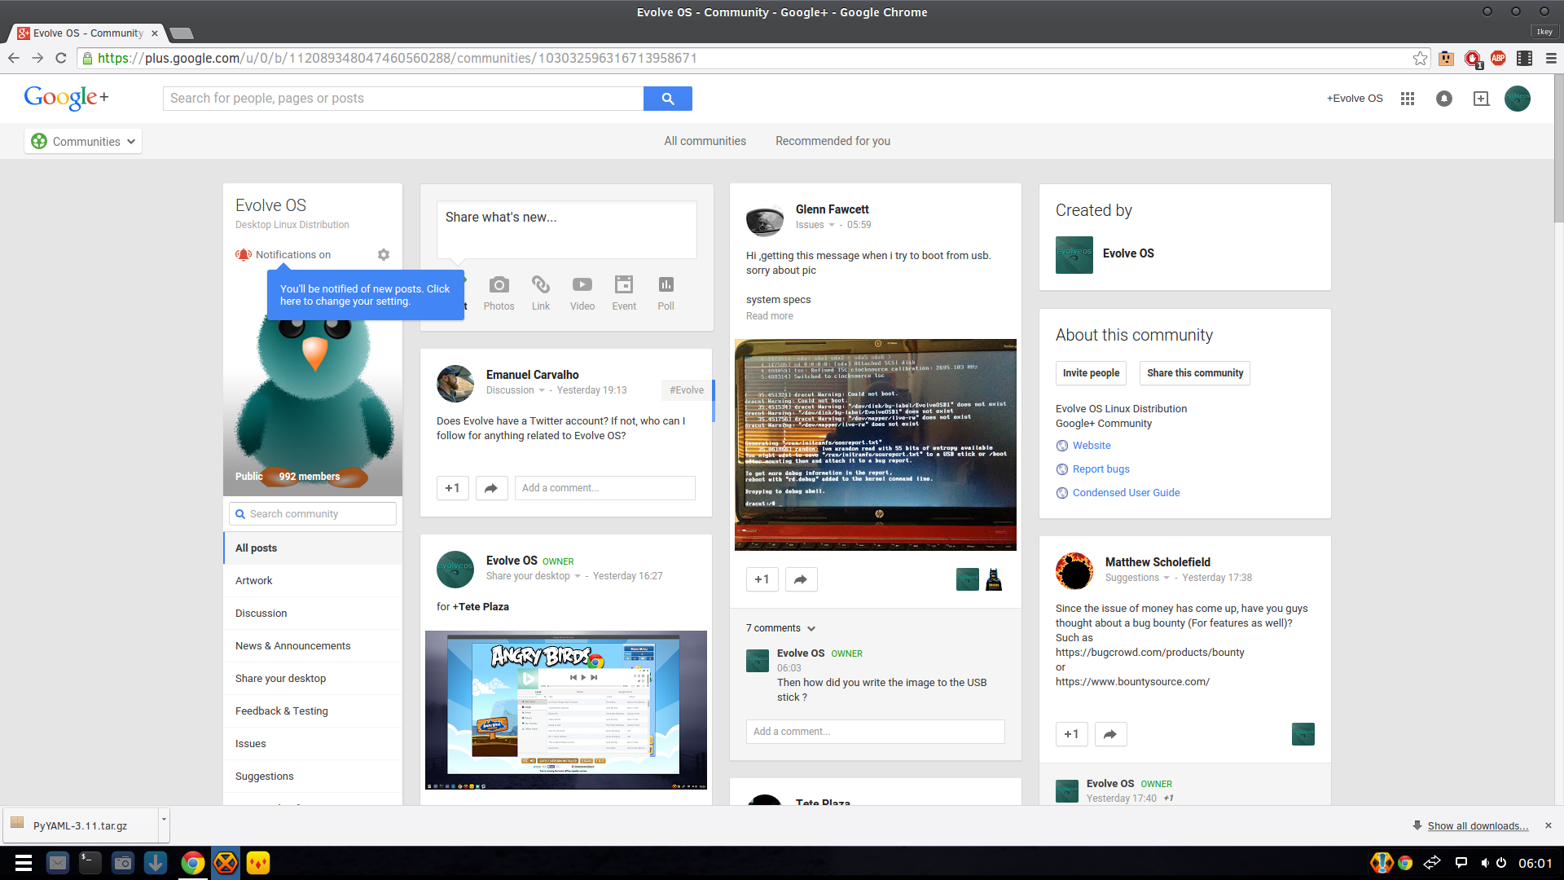Open the taskbar main menu icon
1564x880 pixels.
[24, 863]
